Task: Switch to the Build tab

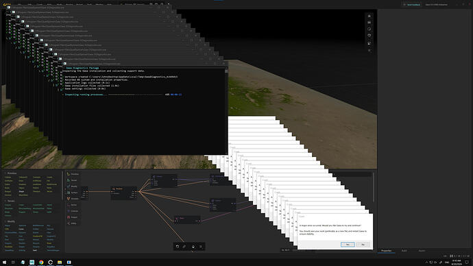Action: tap(404, 251)
